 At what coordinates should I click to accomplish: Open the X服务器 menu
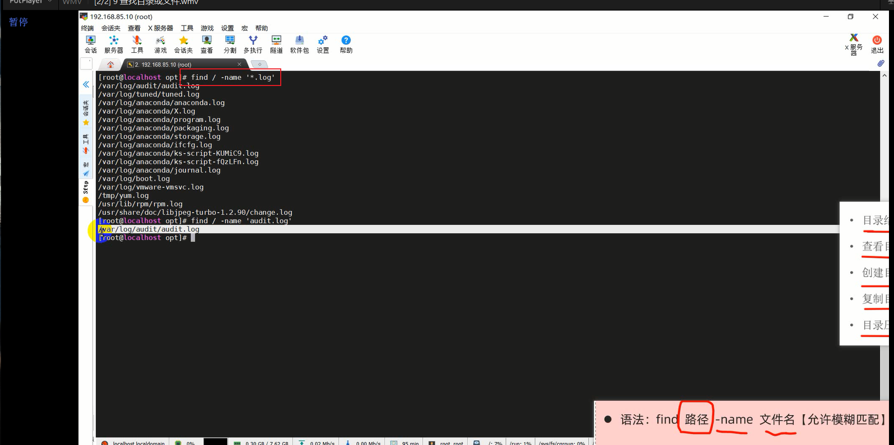click(160, 28)
